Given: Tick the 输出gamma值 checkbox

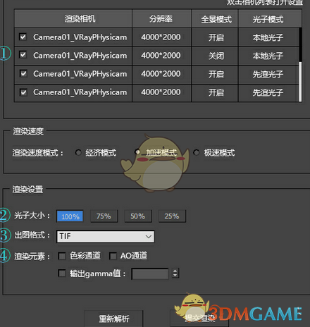Looking at the screenshot, I should click(62, 273).
